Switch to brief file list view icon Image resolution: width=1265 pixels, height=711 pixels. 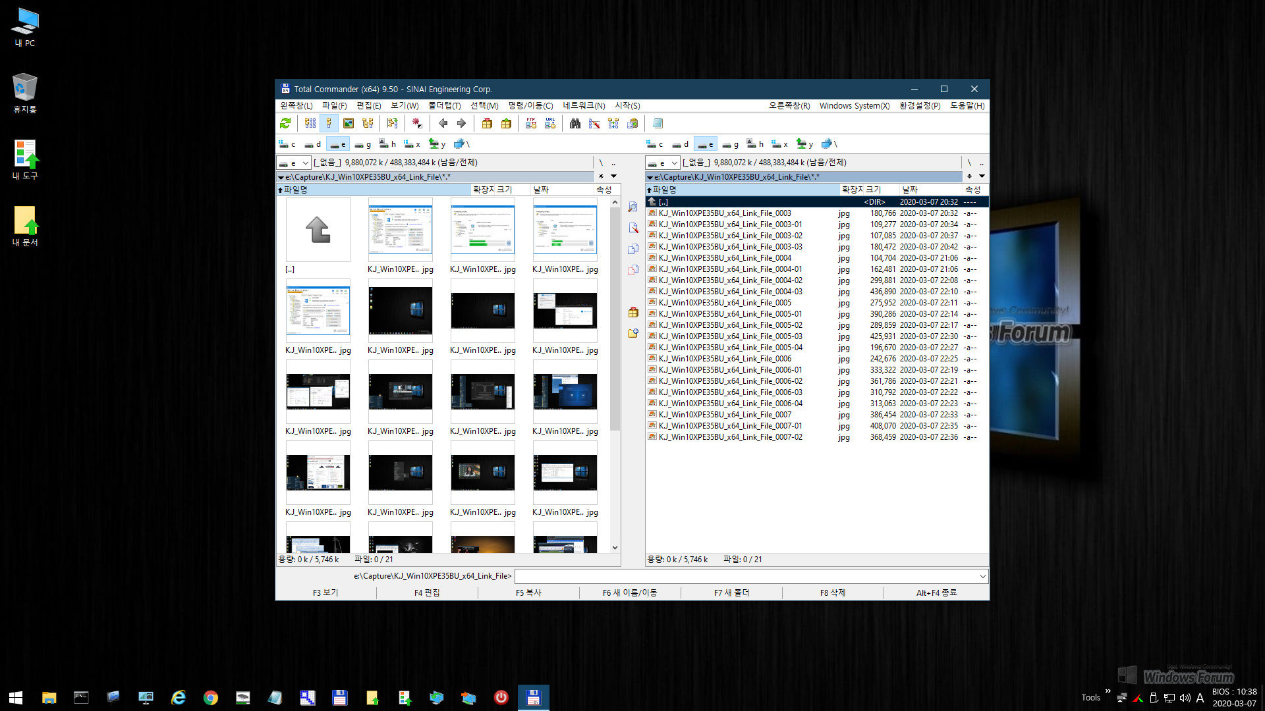tap(310, 123)
